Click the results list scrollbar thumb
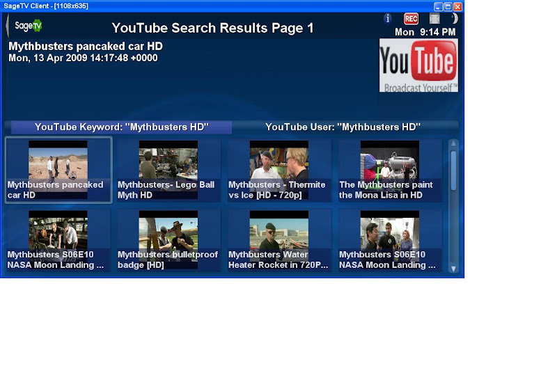 point(453,170)
